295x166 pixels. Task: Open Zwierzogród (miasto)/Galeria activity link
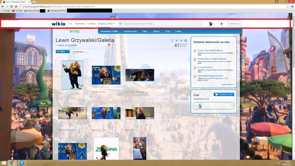[x=212, y=59]
